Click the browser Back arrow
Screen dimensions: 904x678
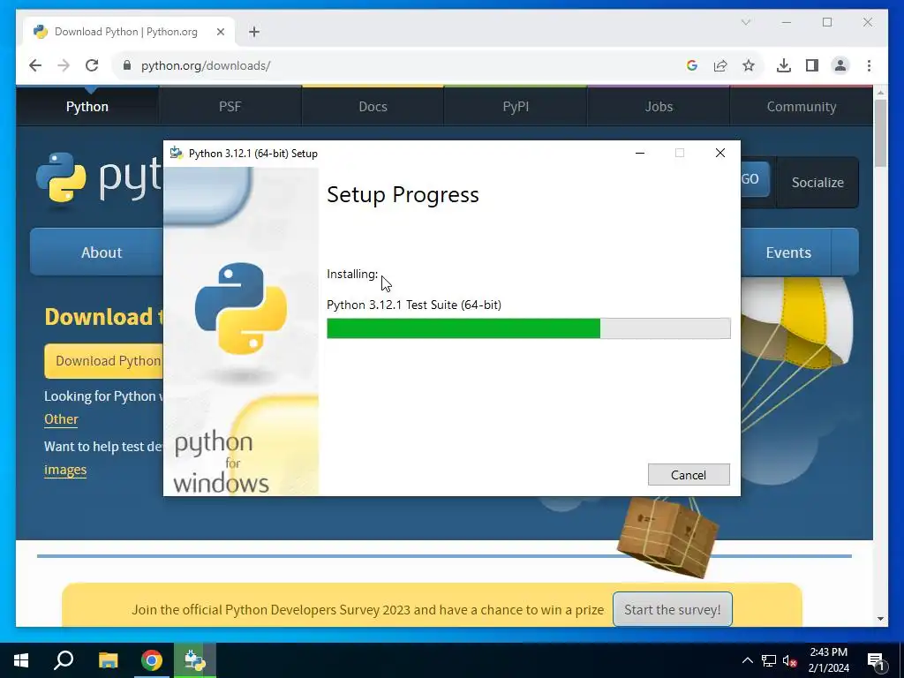(x=35, y=65)
